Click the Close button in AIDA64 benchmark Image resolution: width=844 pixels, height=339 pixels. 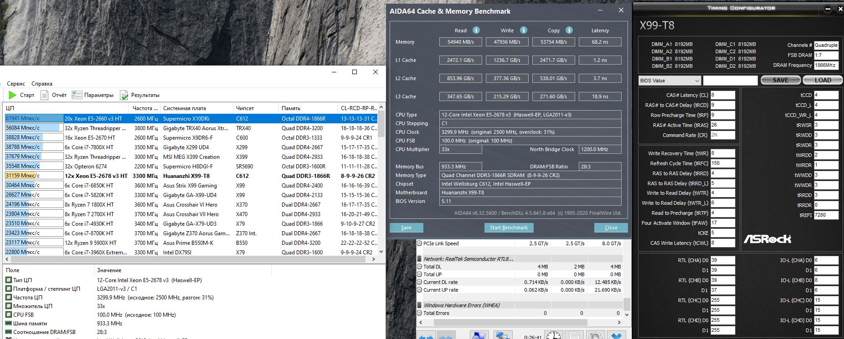pos(611,228)
